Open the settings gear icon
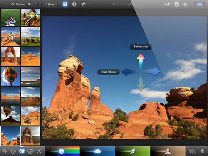The height and width of the screenshot is (156, 208). coord(202,151)
